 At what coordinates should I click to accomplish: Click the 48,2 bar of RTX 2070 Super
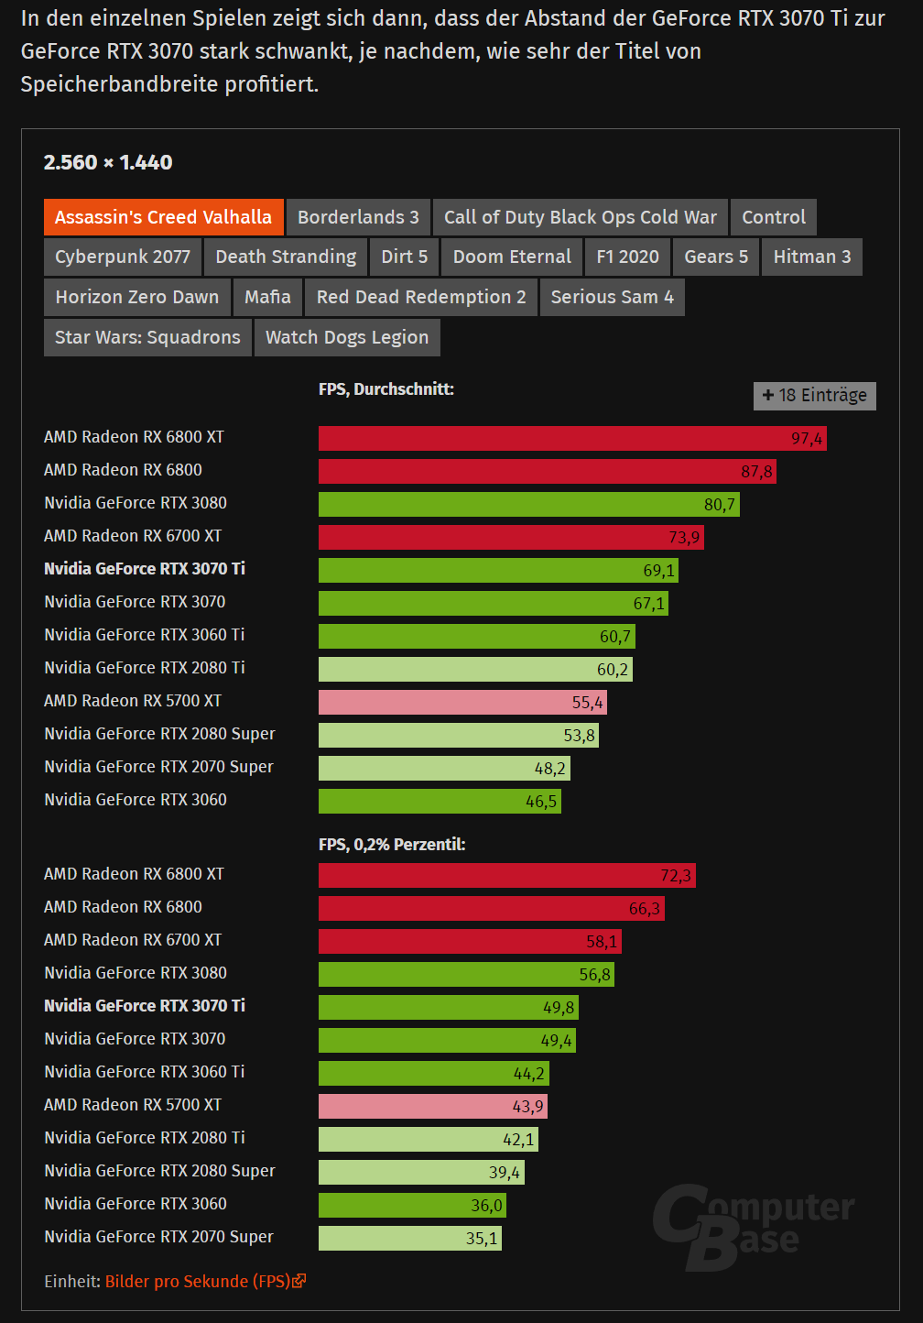coord(444,768)
